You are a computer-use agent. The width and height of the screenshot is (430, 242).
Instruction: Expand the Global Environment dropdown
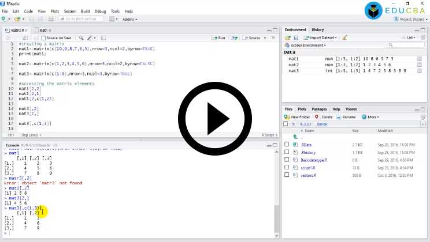pos(306,45)
